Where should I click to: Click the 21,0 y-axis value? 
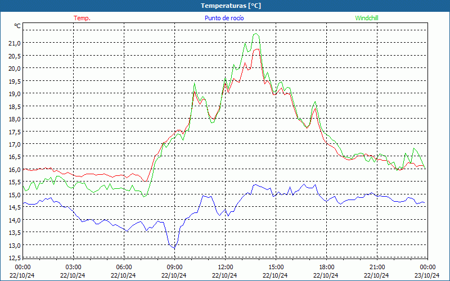point(15,43)
